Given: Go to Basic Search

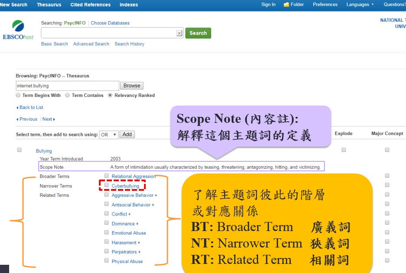Looking at the screenshot, I should tap(54, 44).
